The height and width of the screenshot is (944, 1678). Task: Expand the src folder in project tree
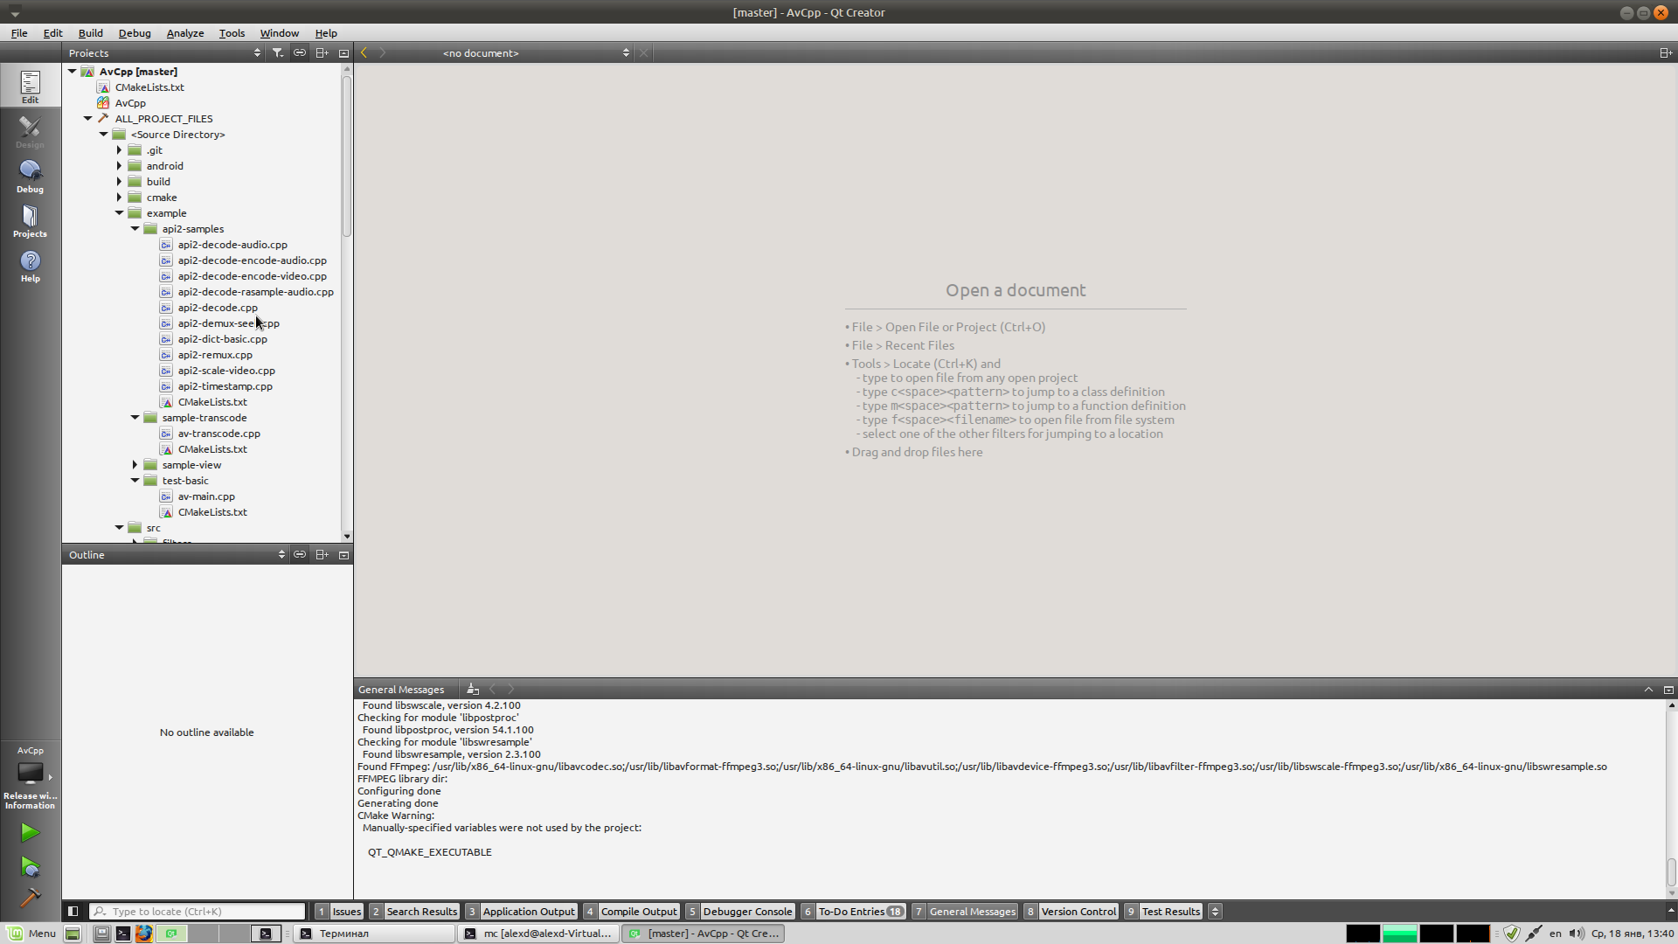pos(120,527)
